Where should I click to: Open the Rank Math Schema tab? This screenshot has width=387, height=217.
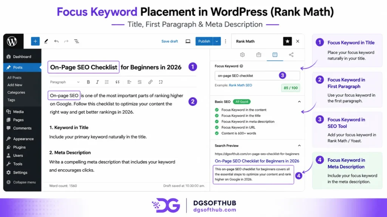pyautogui.click(x=275, y=55)
